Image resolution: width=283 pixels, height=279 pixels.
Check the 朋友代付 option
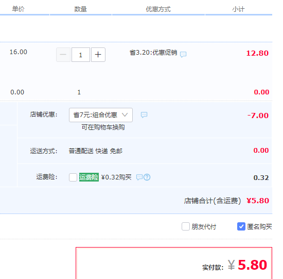(186, 226)
